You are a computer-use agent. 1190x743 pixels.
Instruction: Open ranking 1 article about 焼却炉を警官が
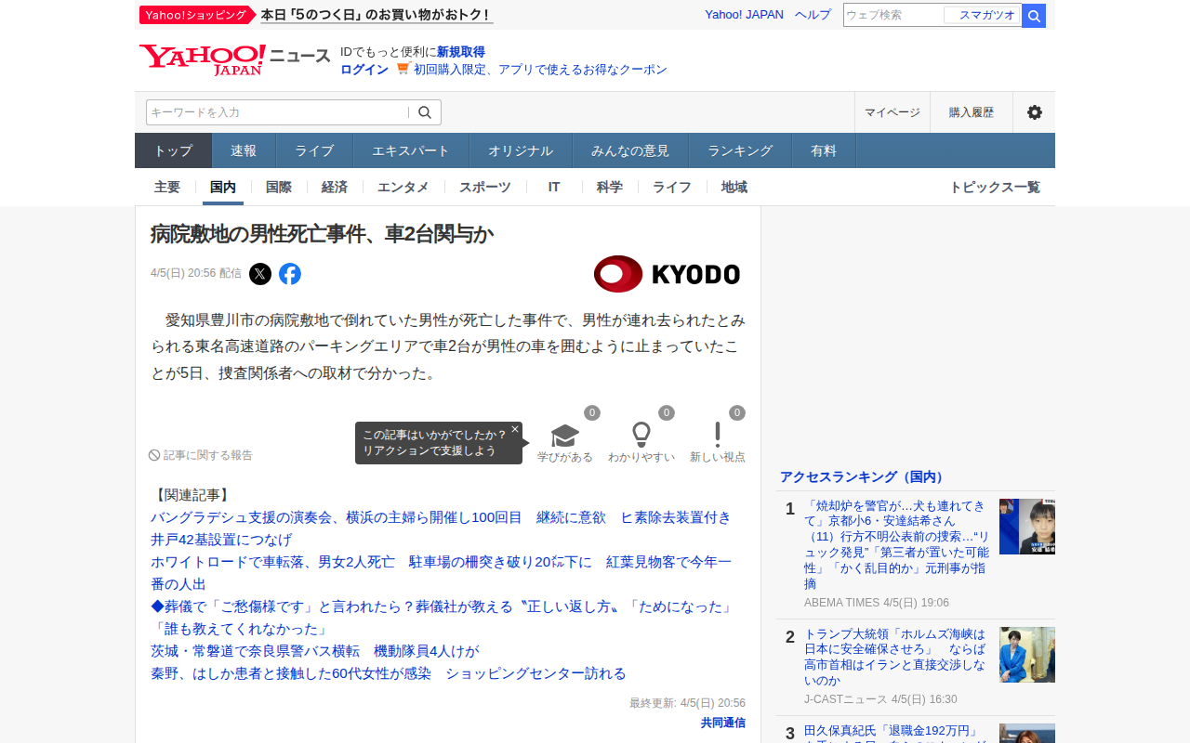(896, 544)
